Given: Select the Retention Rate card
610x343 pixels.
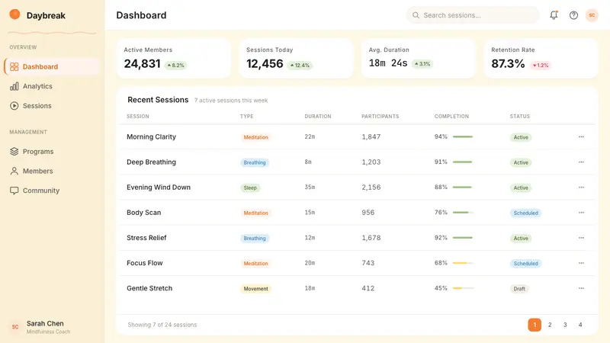Looking at the screenshot, I should click(x=541, y=59).
